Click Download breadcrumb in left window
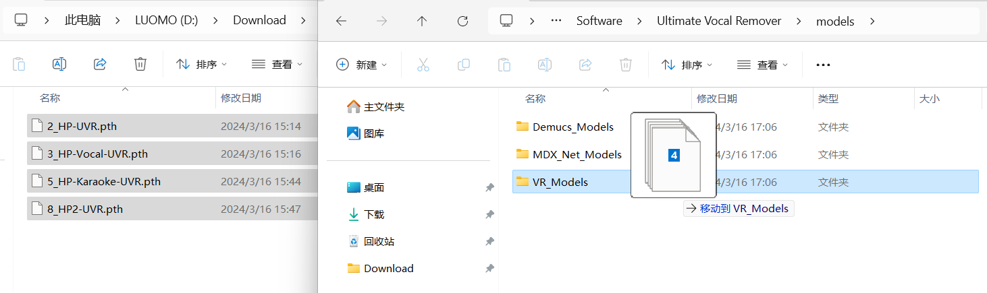 click(x=260, y=21)
